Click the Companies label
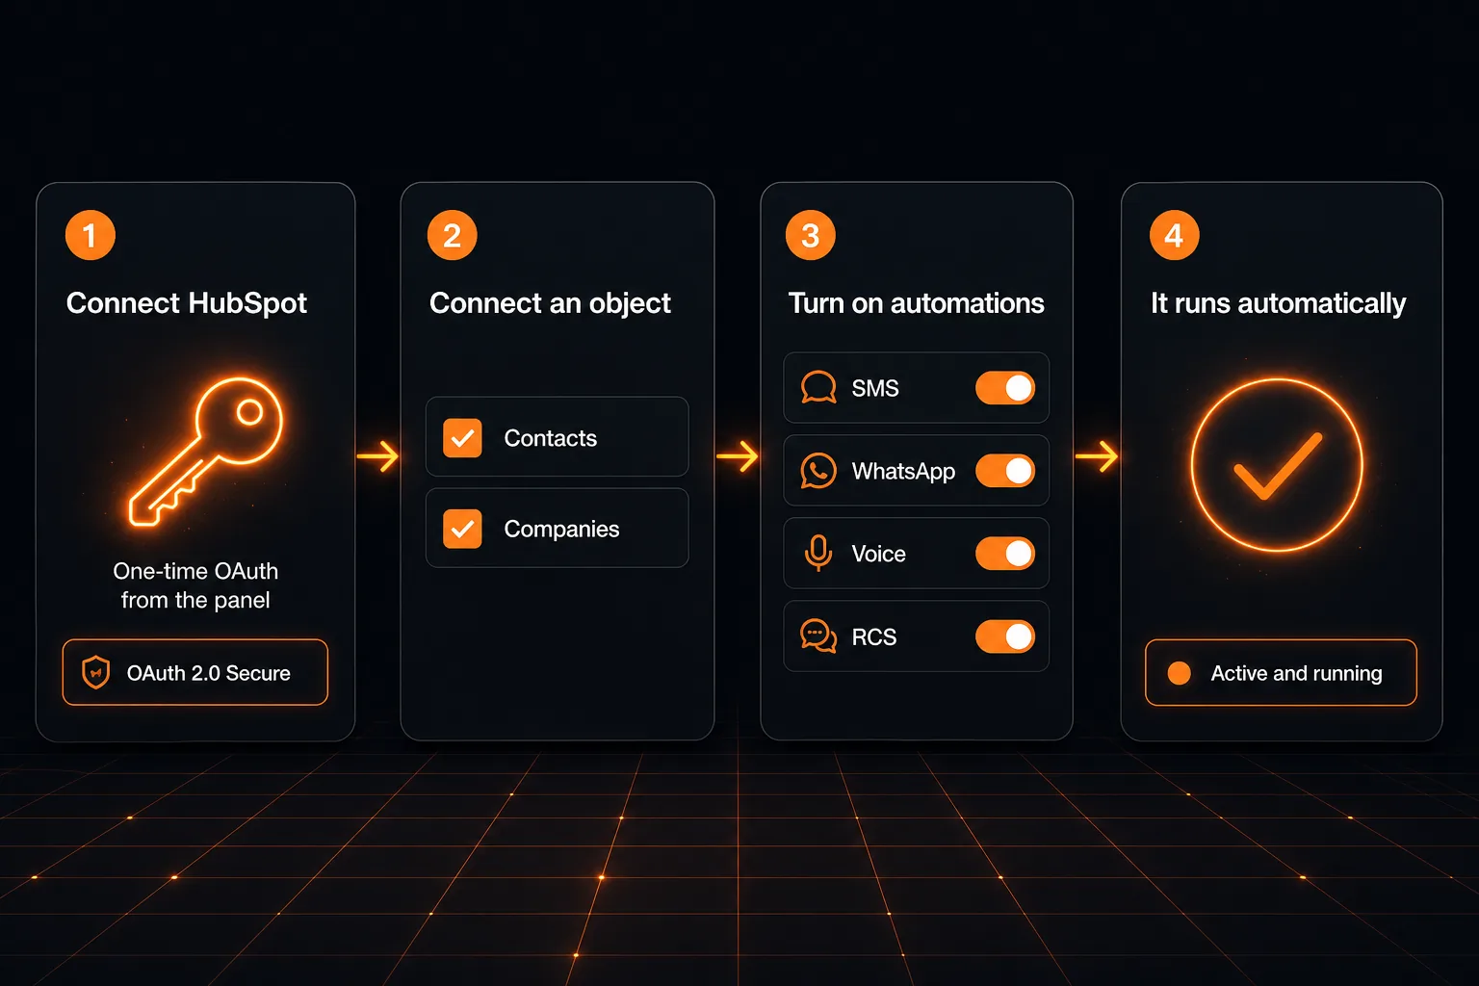The height and width of the screenshot is (986, 1479). [561, 529]
